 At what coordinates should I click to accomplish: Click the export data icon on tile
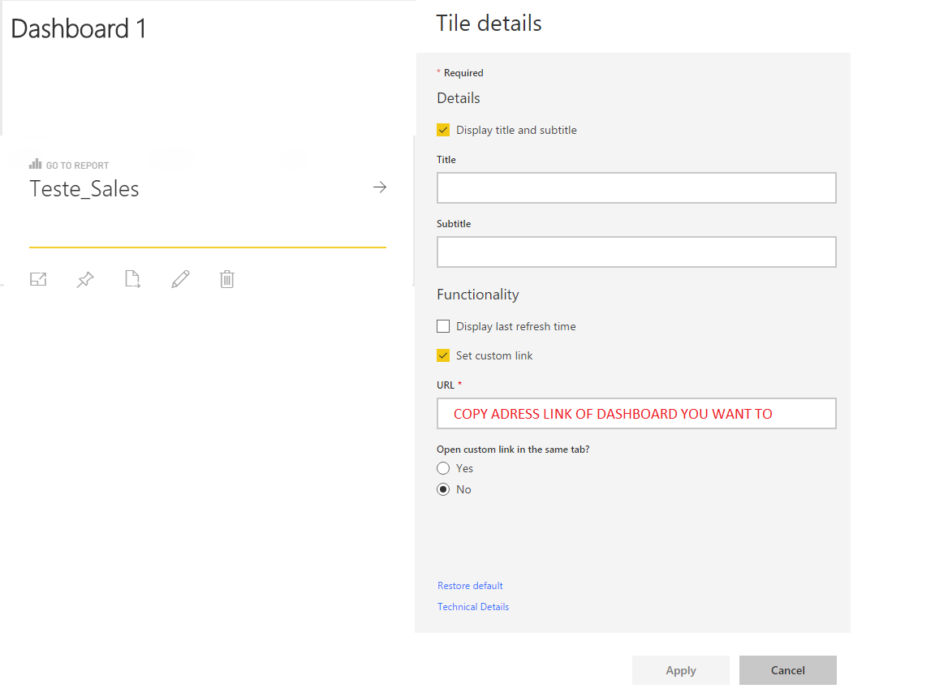pyautogui.click(x=132, y=279)
